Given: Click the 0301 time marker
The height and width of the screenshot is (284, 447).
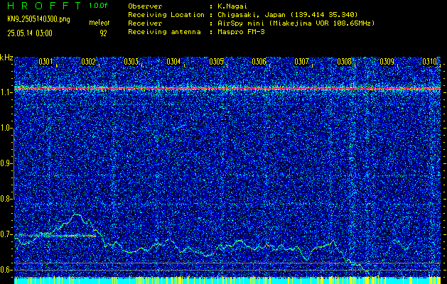Looking at the screenshot, I should [45, 62].
